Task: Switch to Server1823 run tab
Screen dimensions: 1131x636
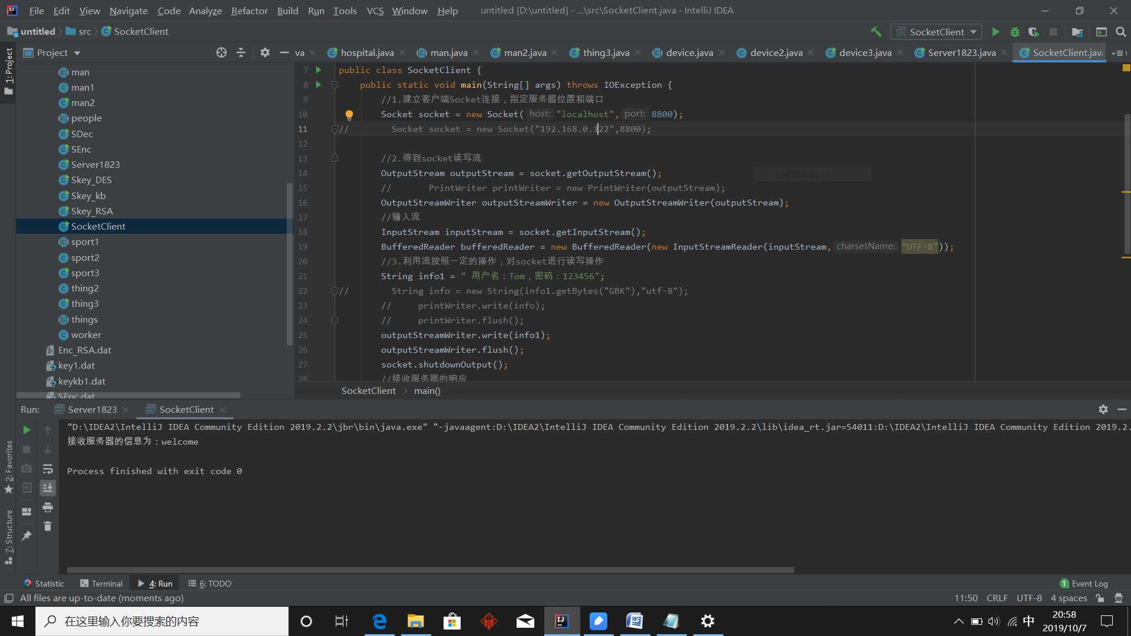Action: click(92, 409)
